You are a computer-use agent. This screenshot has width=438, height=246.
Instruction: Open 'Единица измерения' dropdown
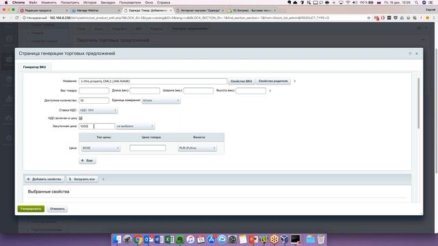161,100
